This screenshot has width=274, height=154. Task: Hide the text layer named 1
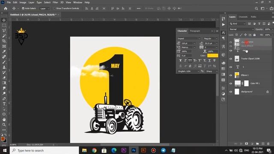click(231, 67)
